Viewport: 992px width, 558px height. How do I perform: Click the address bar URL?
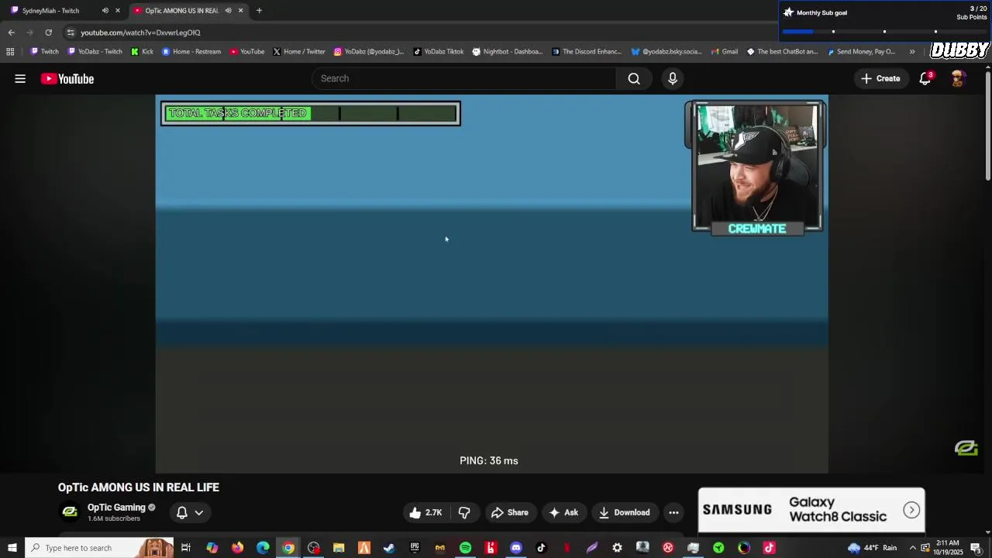(x=140, y=33)
